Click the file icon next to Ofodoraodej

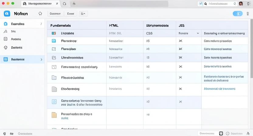click(x=54, y=89)
